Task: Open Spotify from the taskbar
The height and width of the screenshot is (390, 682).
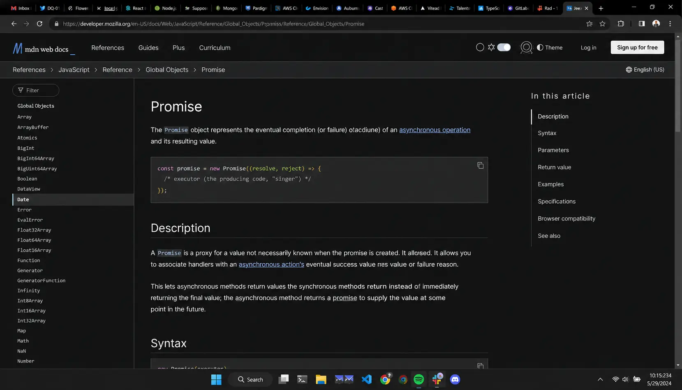Action: click(418, 379)
